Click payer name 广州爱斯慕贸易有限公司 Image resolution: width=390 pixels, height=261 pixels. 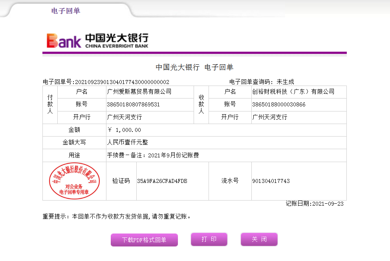point(139,92)
